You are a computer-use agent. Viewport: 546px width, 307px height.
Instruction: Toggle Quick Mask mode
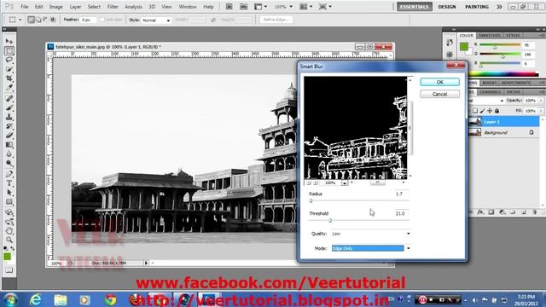[9, 270]
